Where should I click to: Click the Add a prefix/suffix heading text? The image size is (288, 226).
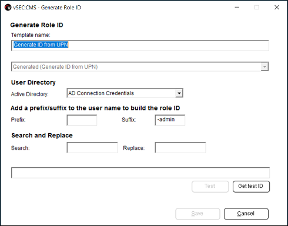(x=95, y=108)
